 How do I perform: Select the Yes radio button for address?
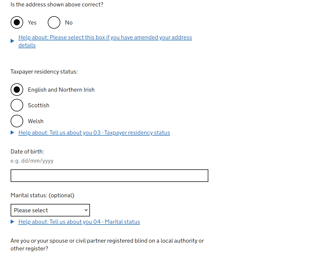pos(17,23)
